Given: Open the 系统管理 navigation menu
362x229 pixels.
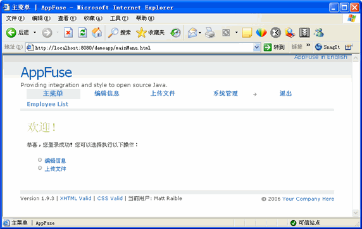Looking at the screenshot, I should [x=225, y=93].
